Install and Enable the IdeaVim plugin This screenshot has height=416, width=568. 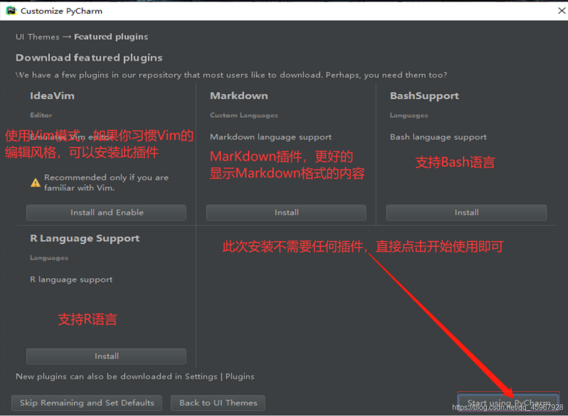tap(106, 213)
